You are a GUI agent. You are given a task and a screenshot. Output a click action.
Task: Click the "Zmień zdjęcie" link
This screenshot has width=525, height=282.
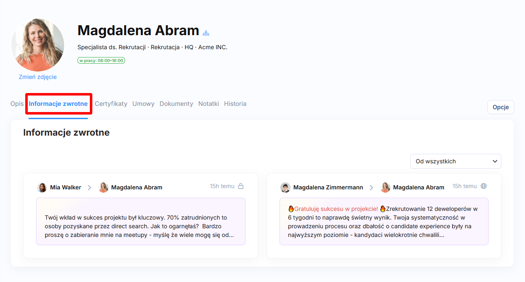click(x=38, y=77)
